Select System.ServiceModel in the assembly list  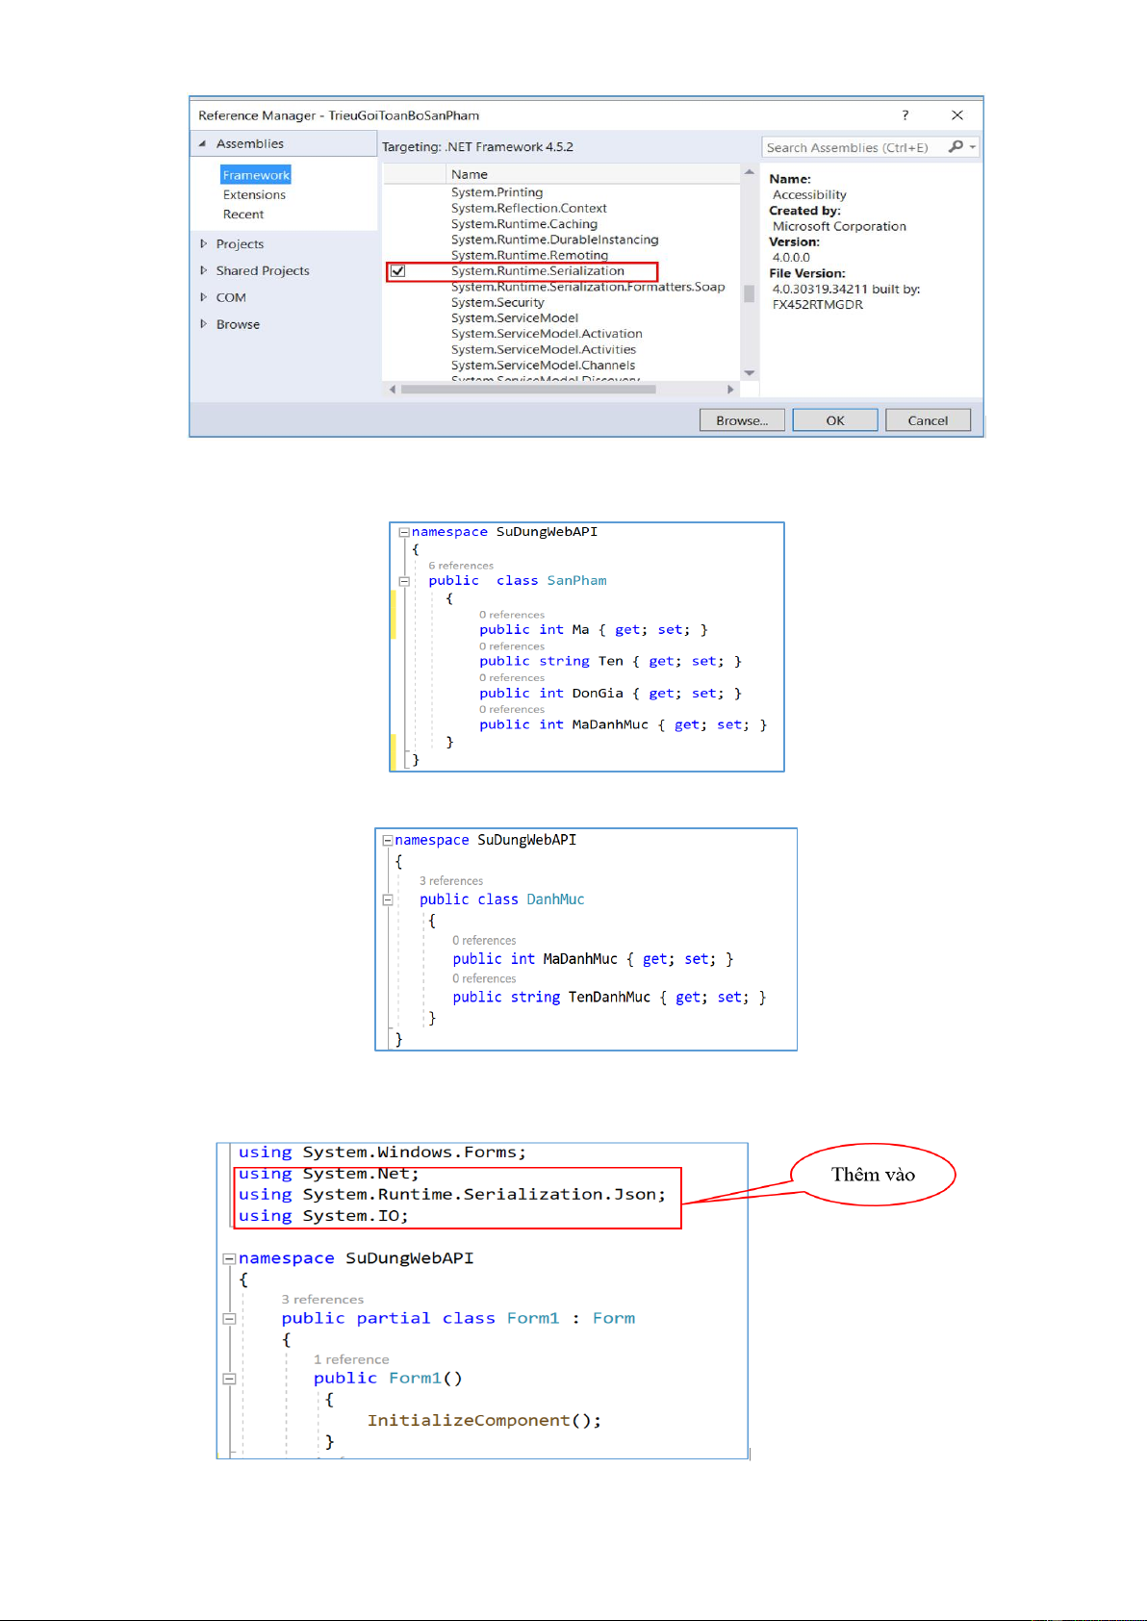[x=515, y=318]
